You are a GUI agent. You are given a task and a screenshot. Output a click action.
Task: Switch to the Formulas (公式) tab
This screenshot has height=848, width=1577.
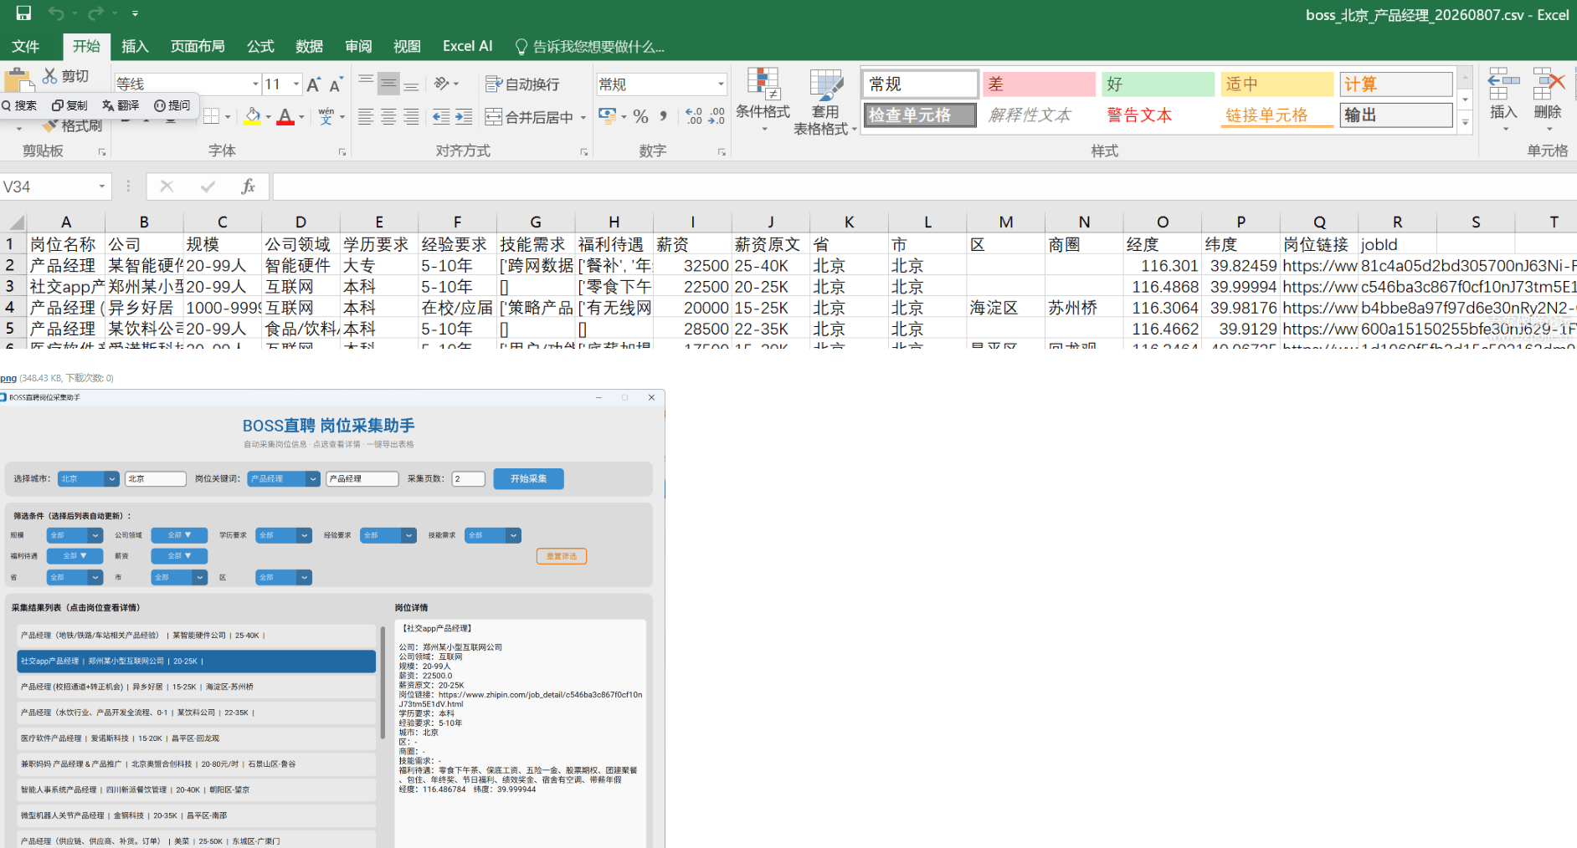[260, 47]
